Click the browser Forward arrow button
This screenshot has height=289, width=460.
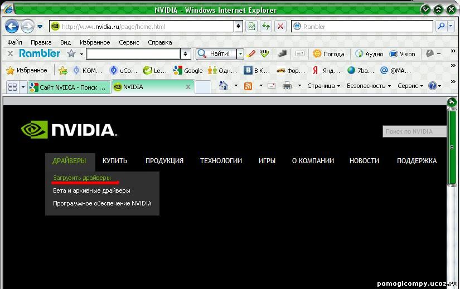click(27, 27)
